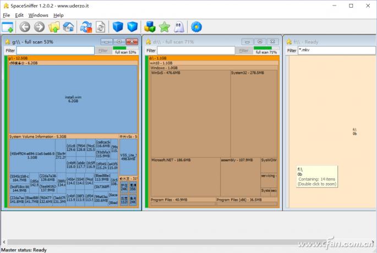Select the WinSxS - 476.6MB block
Image resolution: width=377 pixels, height=253 pixels.
pyautogui.click(x=190, y=114)
